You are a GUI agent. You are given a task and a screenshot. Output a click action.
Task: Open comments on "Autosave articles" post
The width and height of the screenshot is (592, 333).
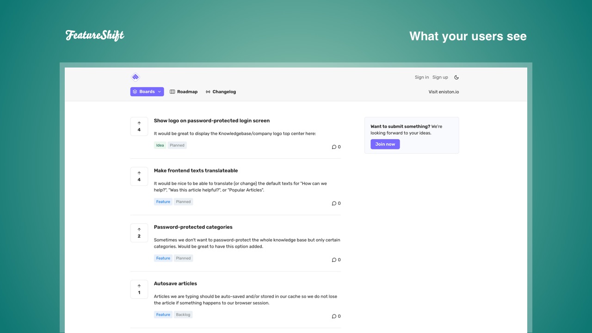point(336,316)
